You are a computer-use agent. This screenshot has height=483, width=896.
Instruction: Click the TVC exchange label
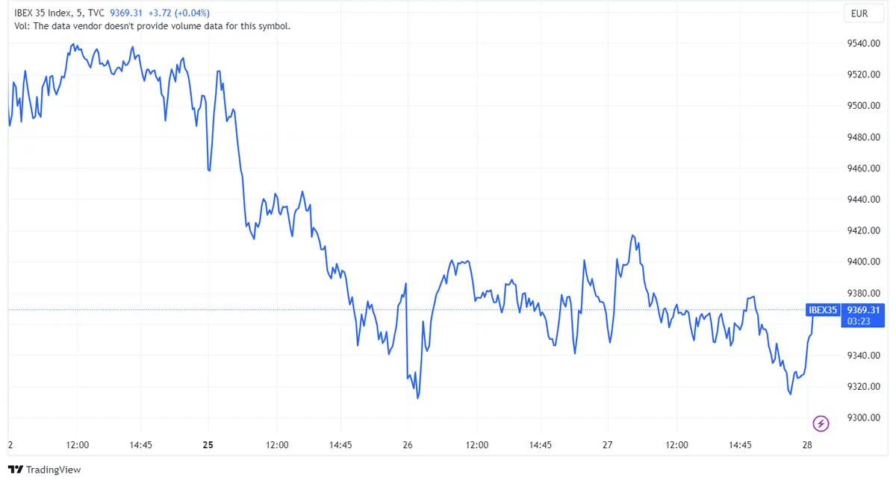pyautogui.click(x=95, y=13)
